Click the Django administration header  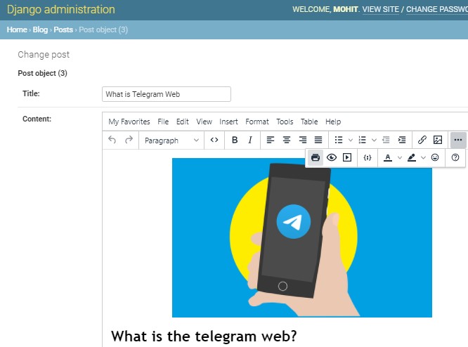61,10
